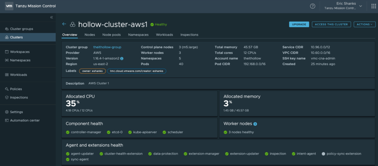Switch to the Node pools tab
The image size is (378, 166).
coord(111,35)
